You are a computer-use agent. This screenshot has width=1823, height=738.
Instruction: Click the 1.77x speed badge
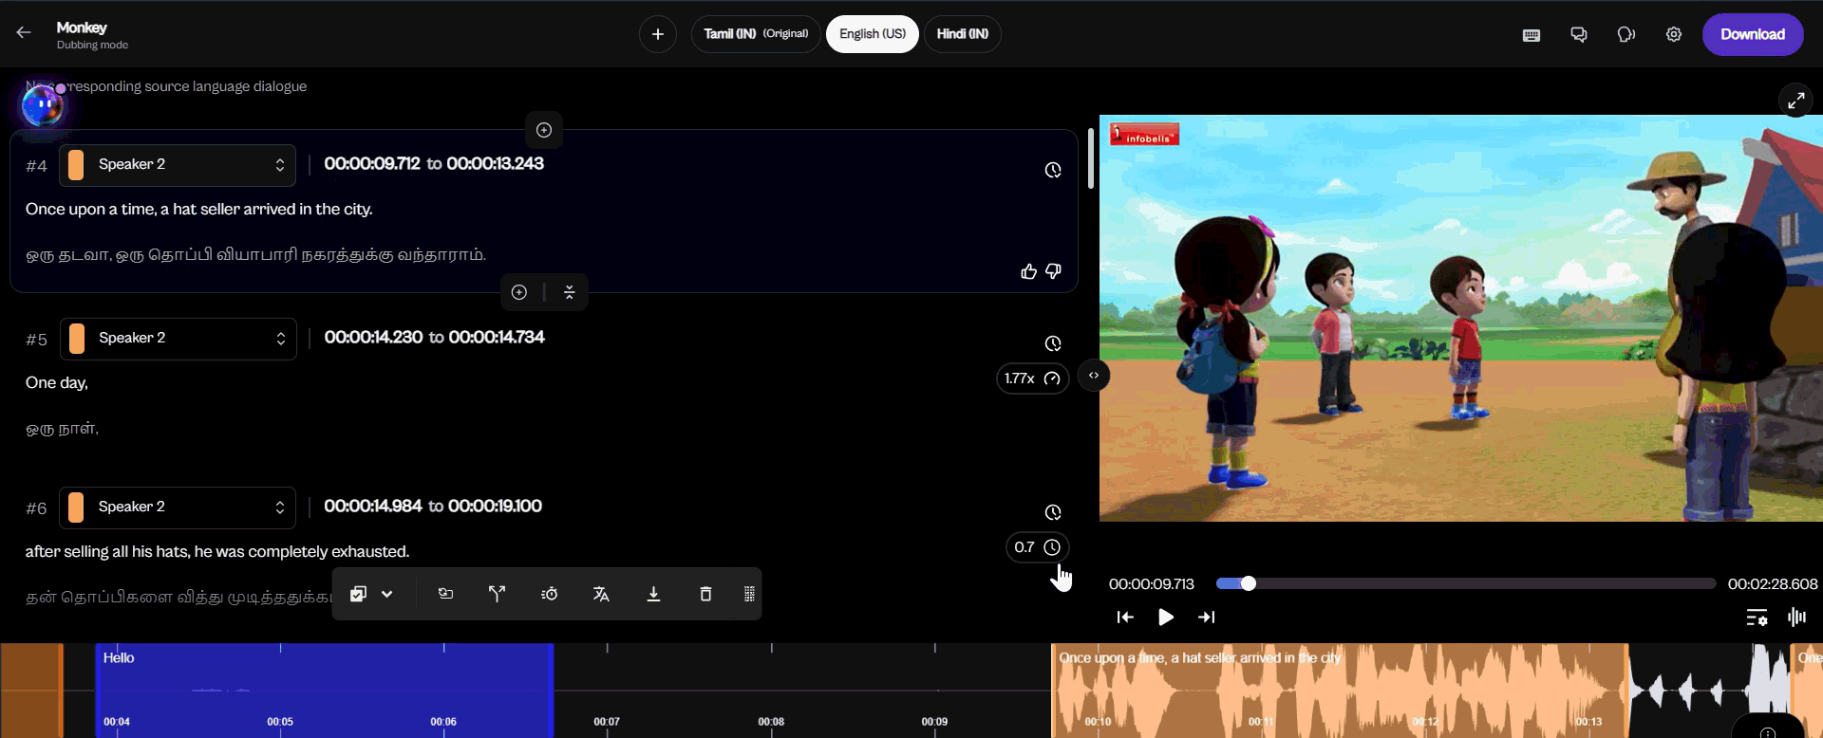(x=1032, y=378)
